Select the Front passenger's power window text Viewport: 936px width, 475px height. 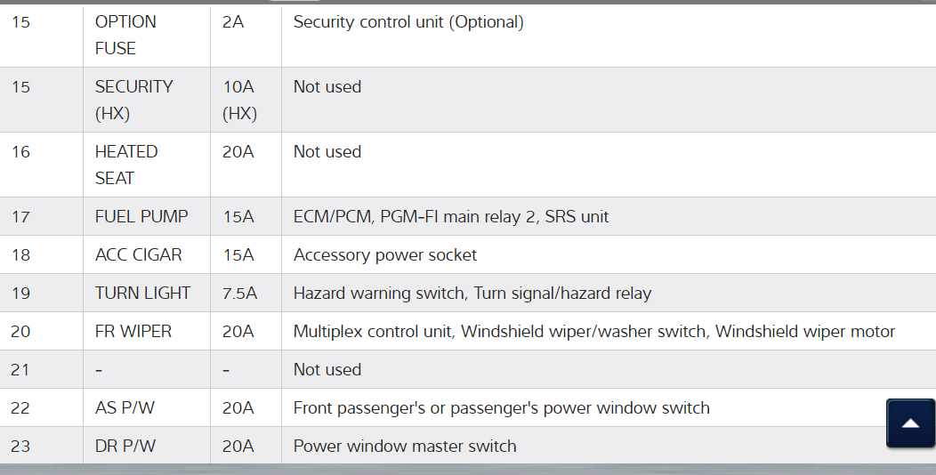pyautogui.click(x=501, y=407)
